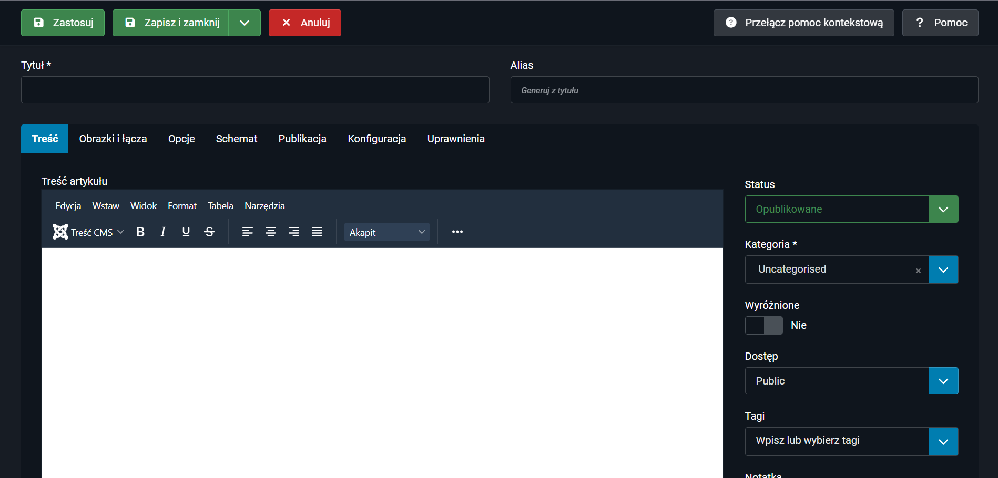Open the Wstaw editor menu

(106, 206)
